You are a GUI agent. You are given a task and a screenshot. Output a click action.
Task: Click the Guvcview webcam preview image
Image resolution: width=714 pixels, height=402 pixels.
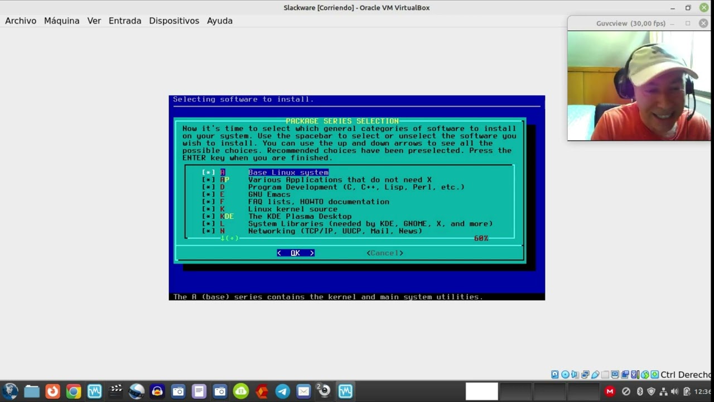point(639,85)
